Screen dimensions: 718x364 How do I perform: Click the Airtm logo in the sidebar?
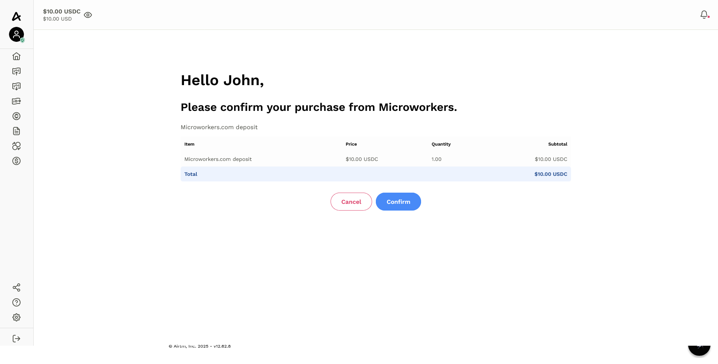pyautogui.click(x=16, y=16)
